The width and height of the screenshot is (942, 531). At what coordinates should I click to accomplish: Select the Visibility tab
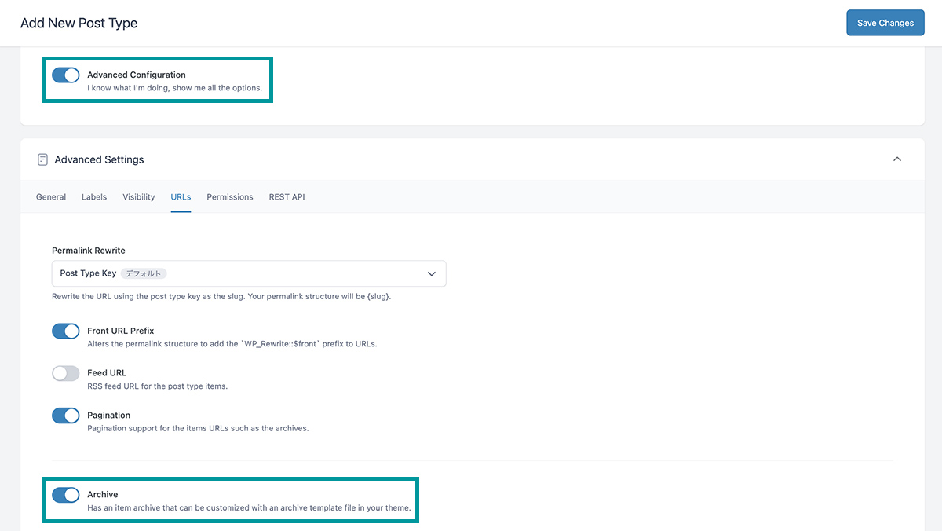[139, 197]
